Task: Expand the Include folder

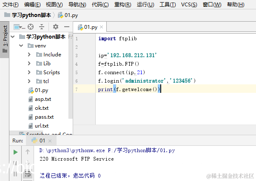Action: pos(29,55)
